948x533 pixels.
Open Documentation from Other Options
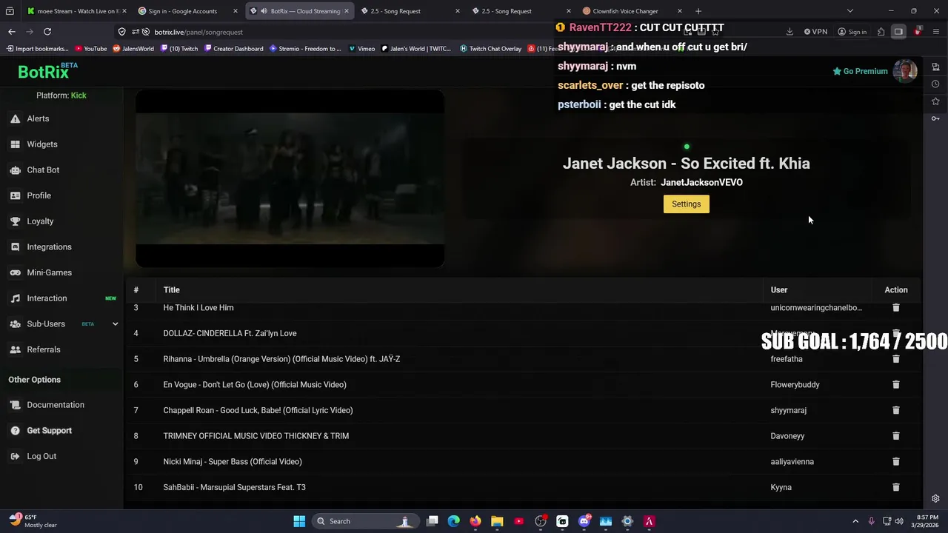[56, 405]
